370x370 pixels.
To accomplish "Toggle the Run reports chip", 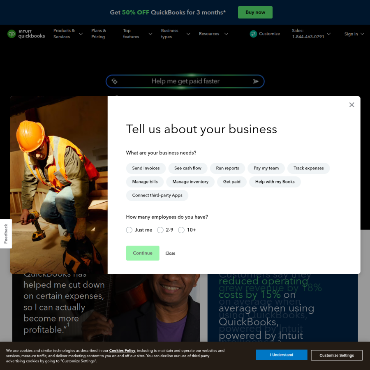I will coord(227,168).
